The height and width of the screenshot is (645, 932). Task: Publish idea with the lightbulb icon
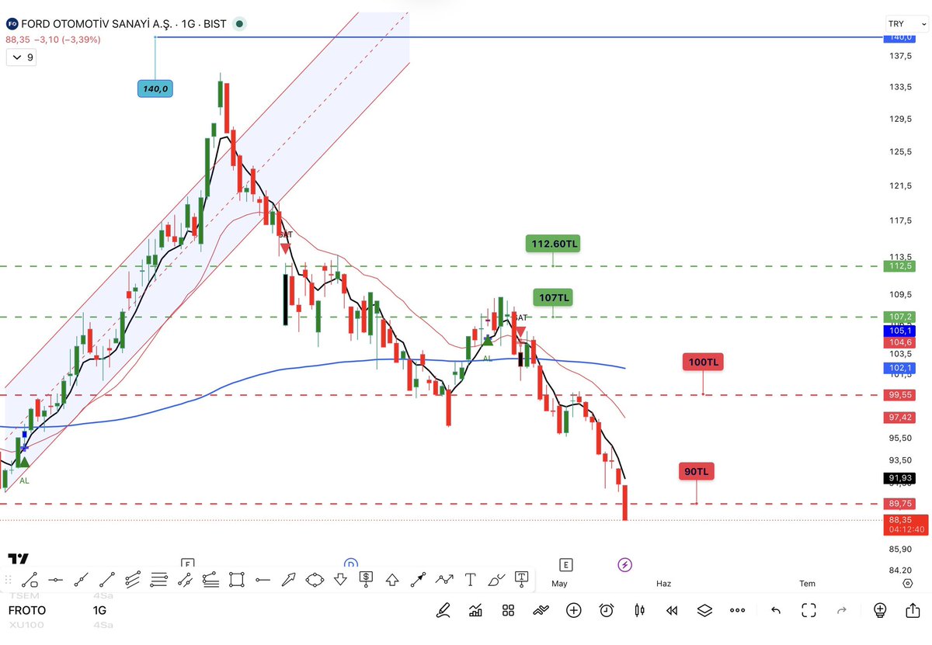tap(879, 610)
